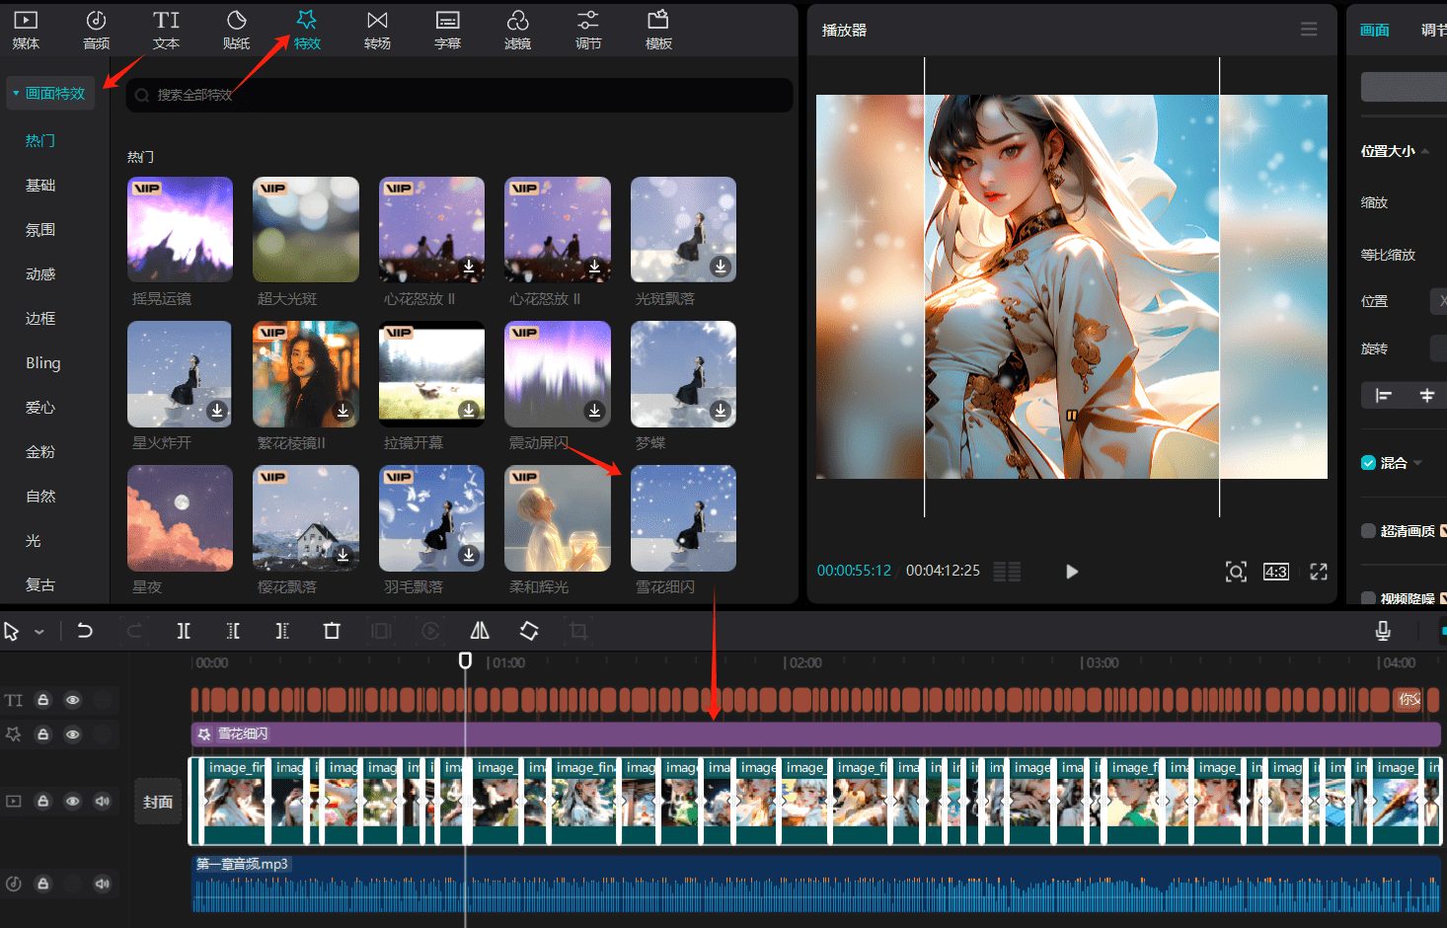The width and height of the screenshot is (1447, 928).
Task: Download the 樱花飘落 effect
Action: coord(343,555)
